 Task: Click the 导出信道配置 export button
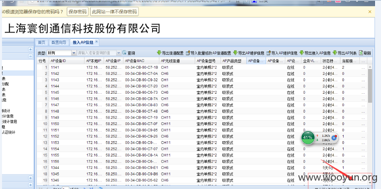click(170, 53)
